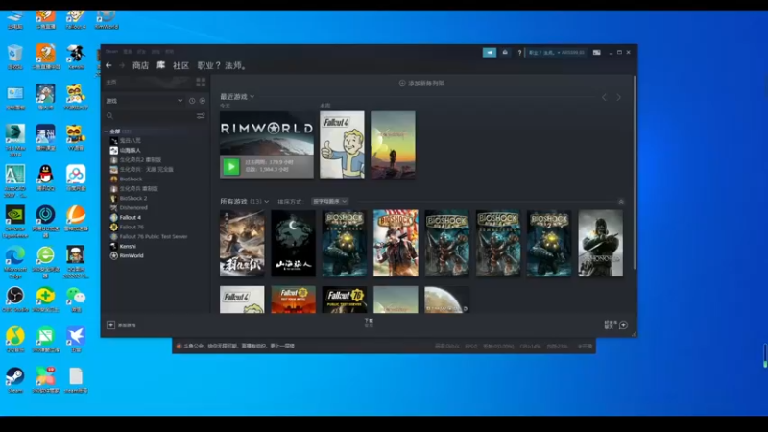Play RimWorld with the green play button
Viewport: 768px width, 432px height.
coord(231,166)
